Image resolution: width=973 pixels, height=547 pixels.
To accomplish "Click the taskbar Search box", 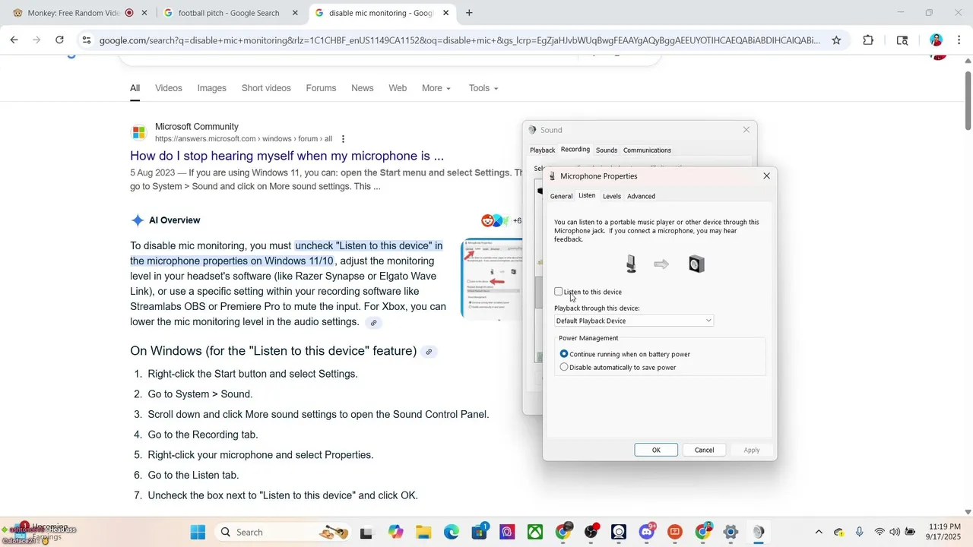I will (x=284, y=532).
